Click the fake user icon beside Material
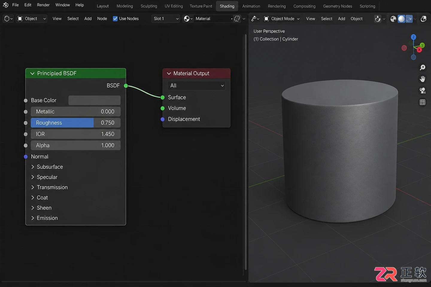The width and height of the screenshot is (431, 287). [237, 19]
